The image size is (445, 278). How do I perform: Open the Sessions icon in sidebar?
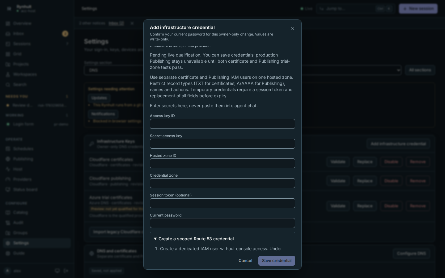click(x=8, y=44)
